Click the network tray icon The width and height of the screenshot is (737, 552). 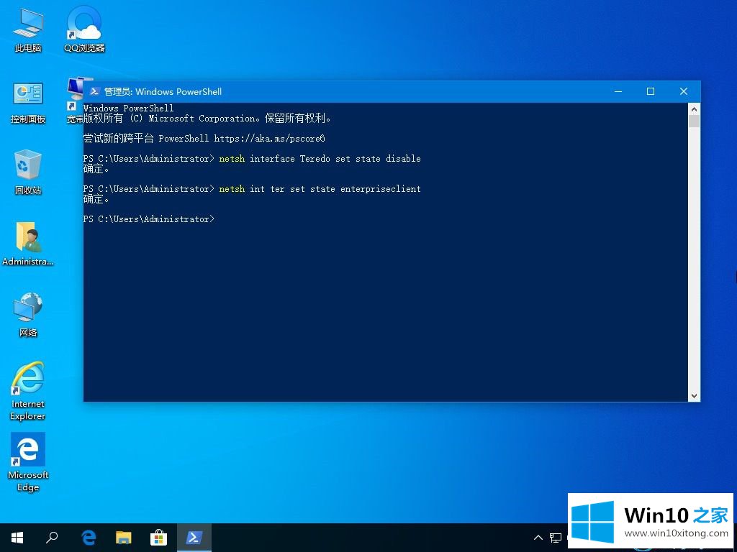point(556,538)
